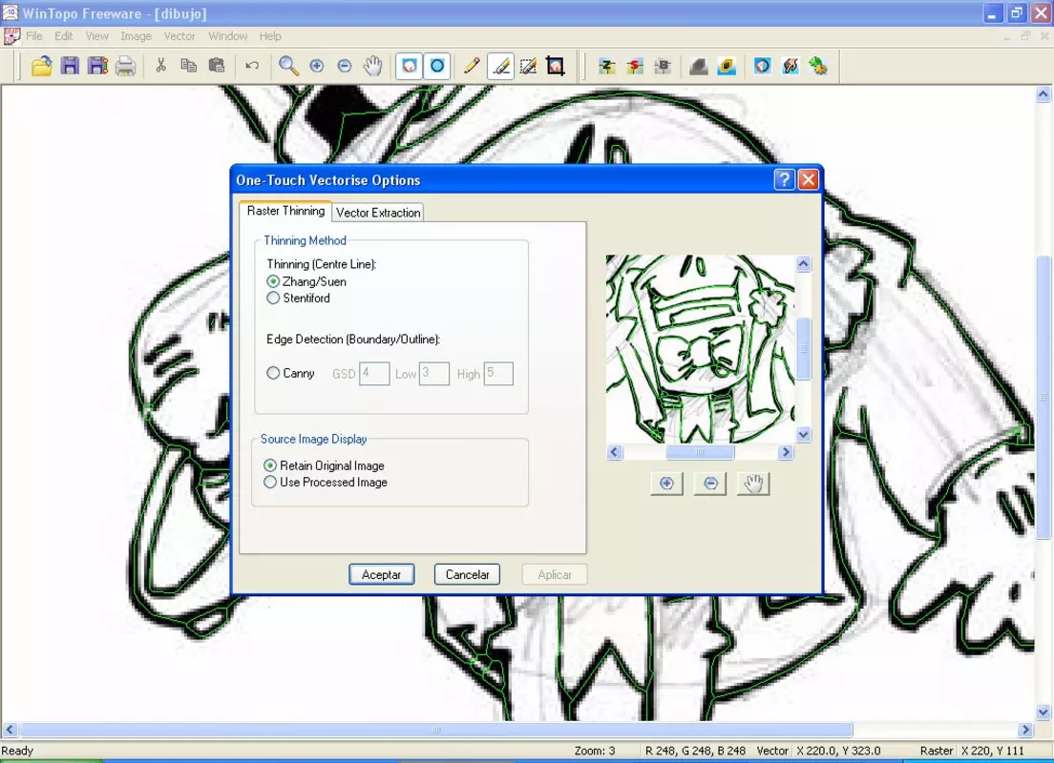
Task: Click the Cancelar button
Action: tap(467, 574)
